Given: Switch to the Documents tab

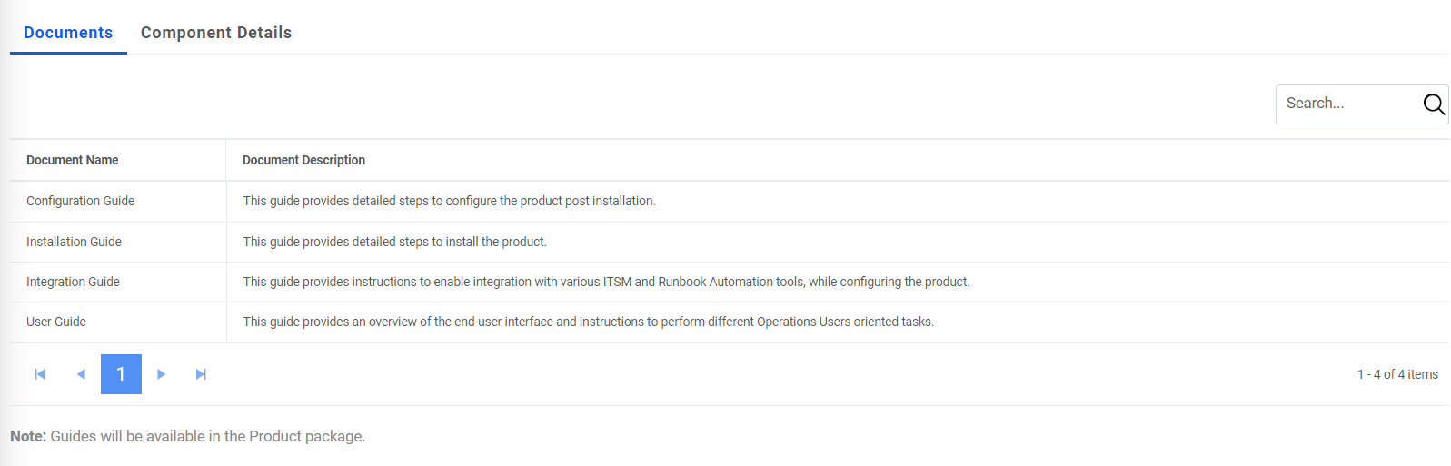Looking at the screenshot, I should tap(68, 33).
